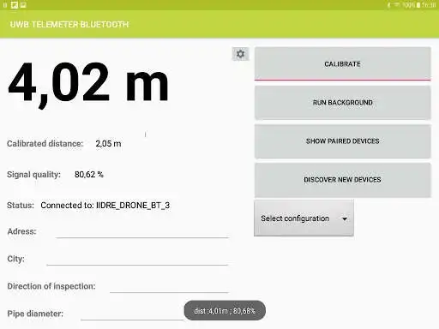This screenshot has width=439, height=329.
Task: Start RUN BACKGROUND mode
Action: pyautogui.click(x=342, y=103)
